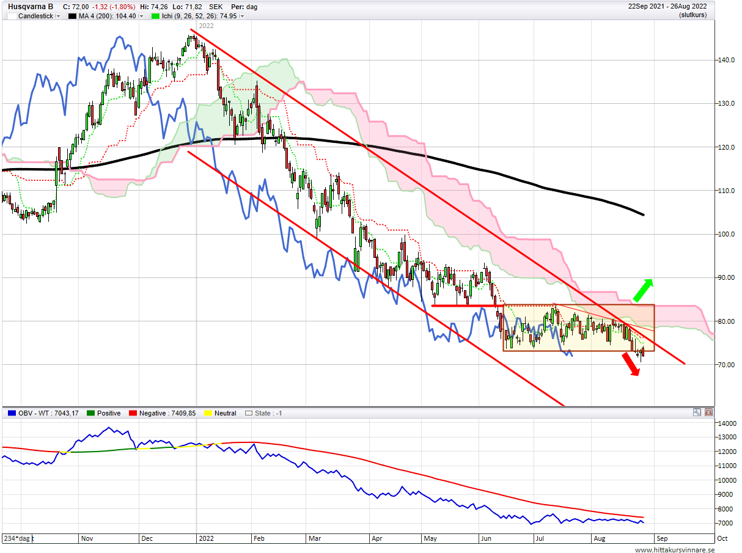This screenshot has height=553, width=742.
Task: Click the 234*dag label on time axis
Action: tap(18, 538)
